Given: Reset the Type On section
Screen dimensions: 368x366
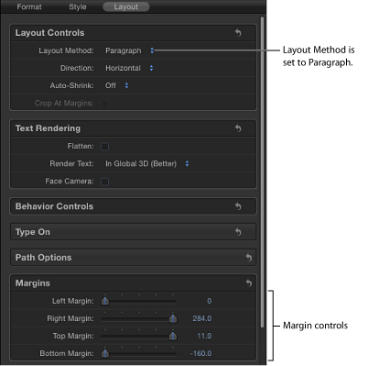Looking at the screenshot, I should pyautogui.click(x=238, y=232).
